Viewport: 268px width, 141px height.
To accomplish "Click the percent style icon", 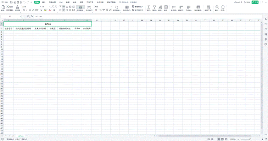I will [x=101, y=10].
